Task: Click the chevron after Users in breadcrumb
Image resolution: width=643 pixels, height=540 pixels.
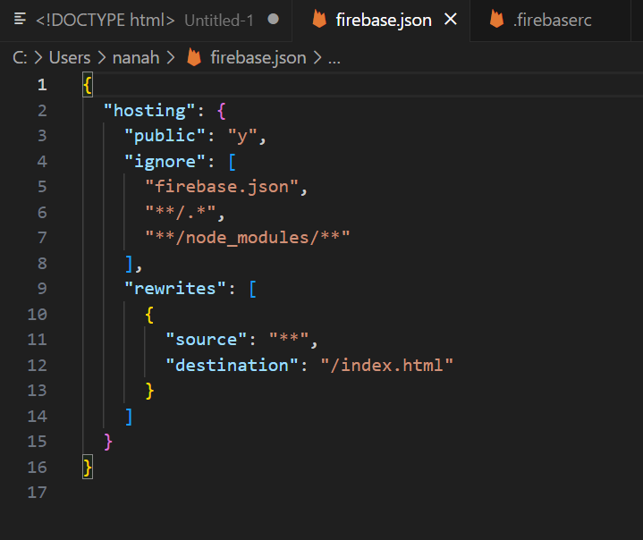Action: [102, 58]
